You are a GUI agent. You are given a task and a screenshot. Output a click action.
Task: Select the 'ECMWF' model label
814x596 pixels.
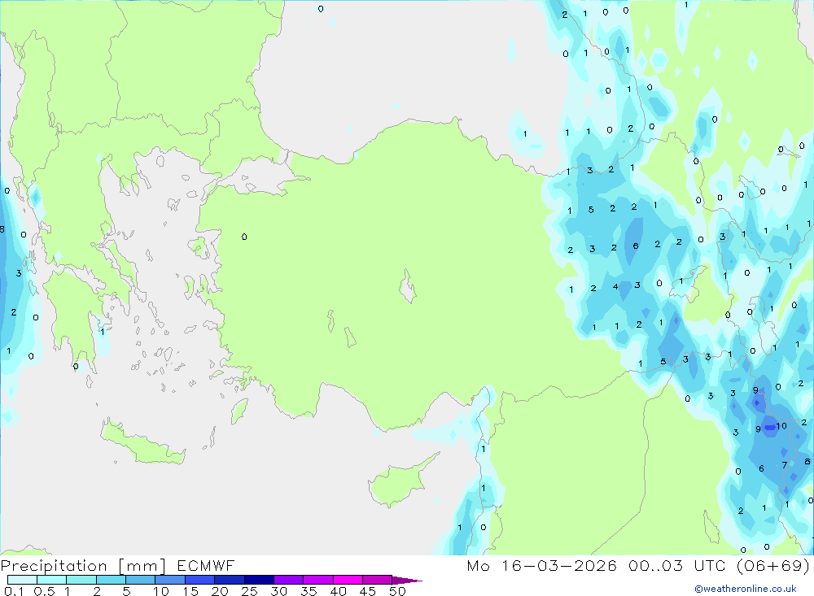point(206,566)
